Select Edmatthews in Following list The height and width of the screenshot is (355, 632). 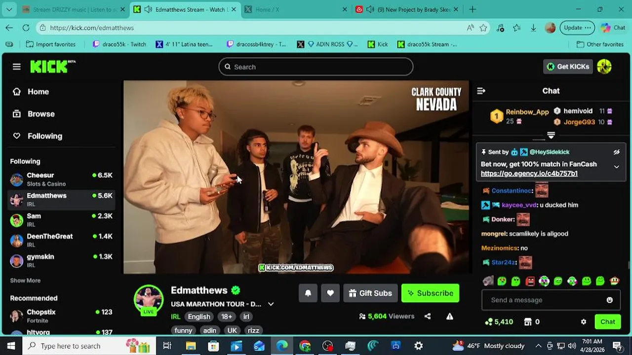click(x=62, y=199)
